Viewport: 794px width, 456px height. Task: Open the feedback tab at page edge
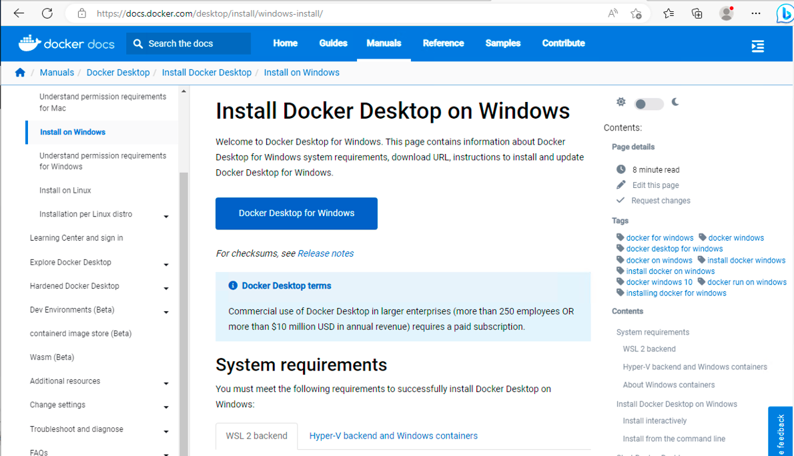tap(781, 431)
